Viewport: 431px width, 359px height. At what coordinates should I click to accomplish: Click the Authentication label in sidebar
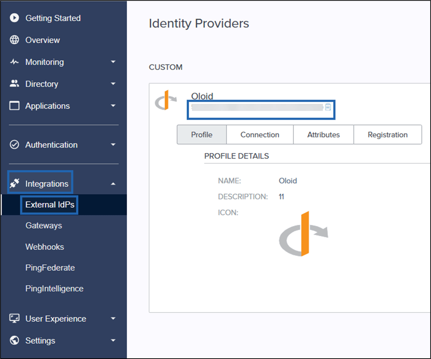coord(51,145)
